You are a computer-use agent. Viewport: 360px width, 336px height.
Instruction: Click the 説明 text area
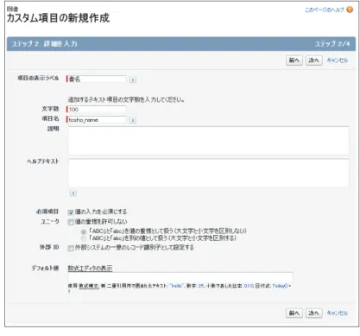pyautogui.click(x=208, y=141)
